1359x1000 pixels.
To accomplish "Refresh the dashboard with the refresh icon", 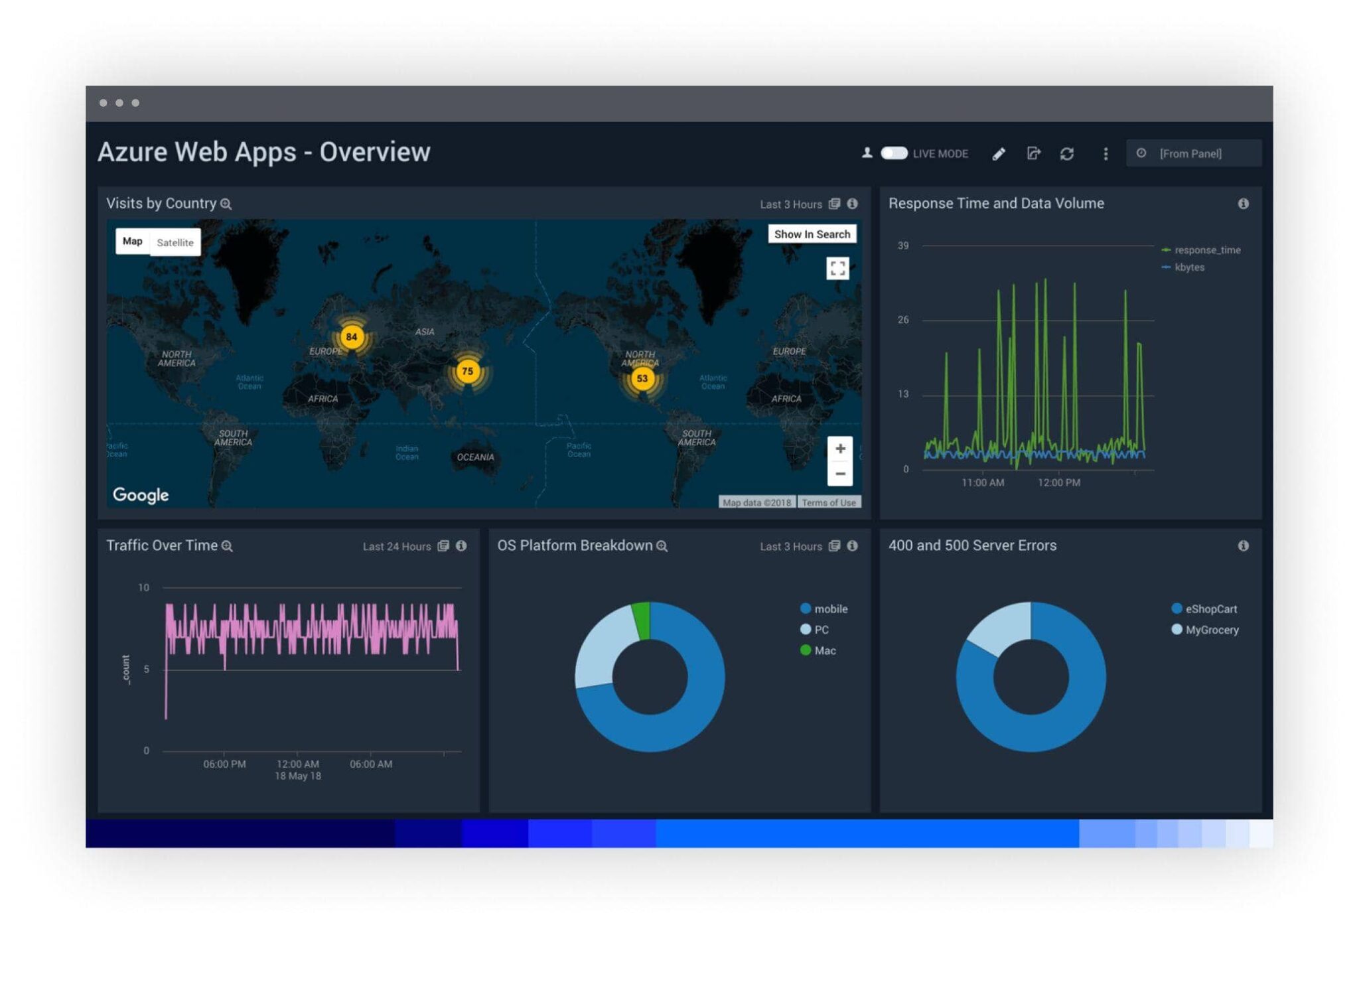I will click(1068, 153).
